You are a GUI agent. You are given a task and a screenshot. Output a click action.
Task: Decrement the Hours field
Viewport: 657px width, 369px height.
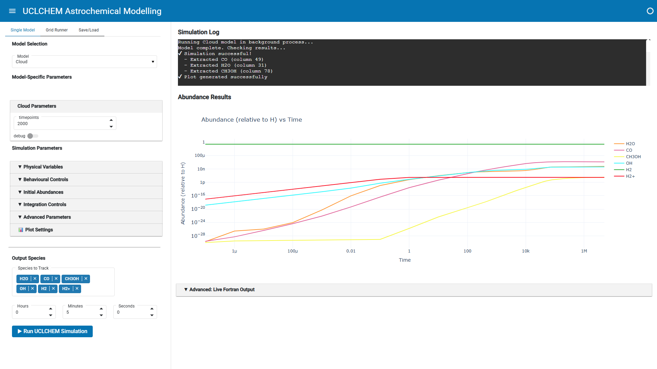51,315
